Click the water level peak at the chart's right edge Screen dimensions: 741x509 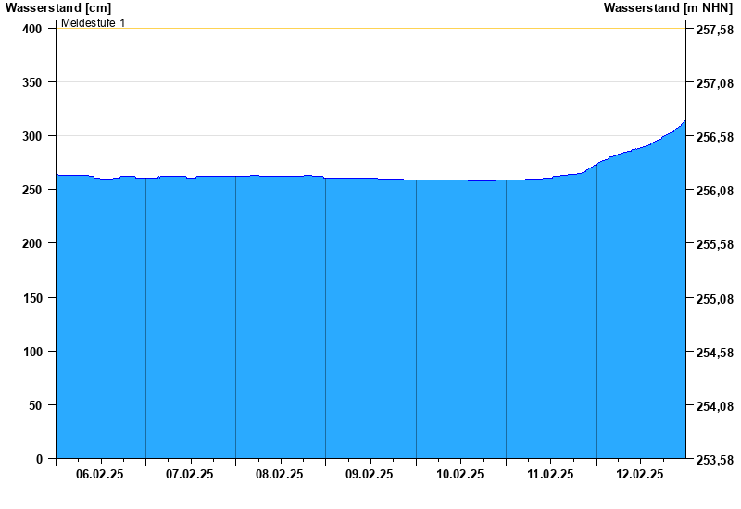(x=683, y=122)
